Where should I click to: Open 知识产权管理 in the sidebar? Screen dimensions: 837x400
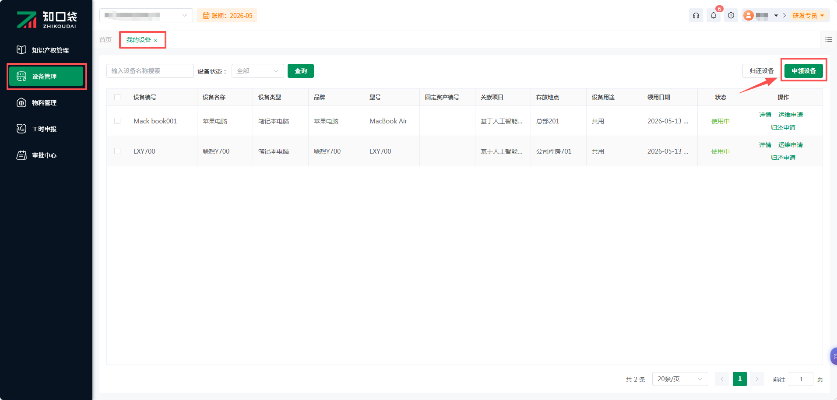click(x=46, y=50)
